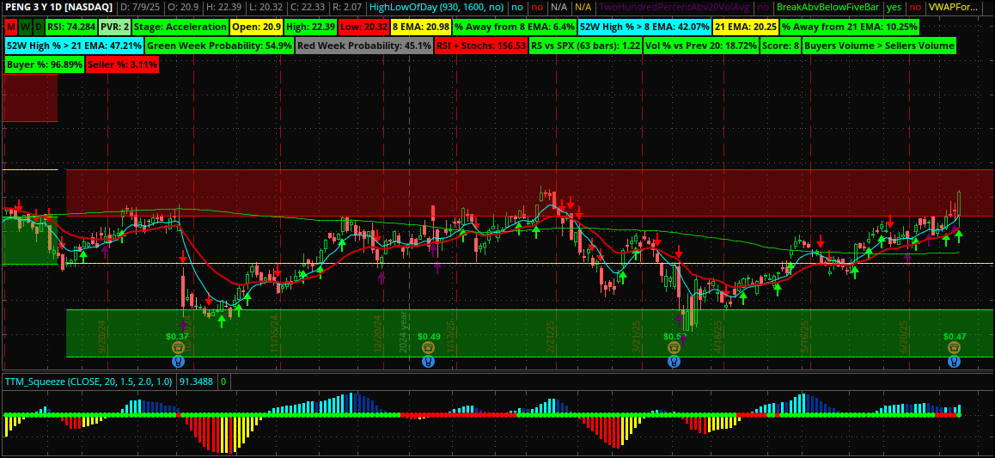The image size is (995, 458).
Task: Click the R: 2.07 range readout
Action: 348,8
